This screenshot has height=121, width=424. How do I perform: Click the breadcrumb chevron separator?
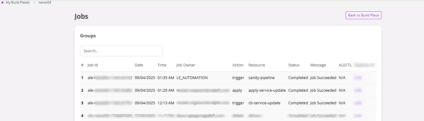(34, 2)
